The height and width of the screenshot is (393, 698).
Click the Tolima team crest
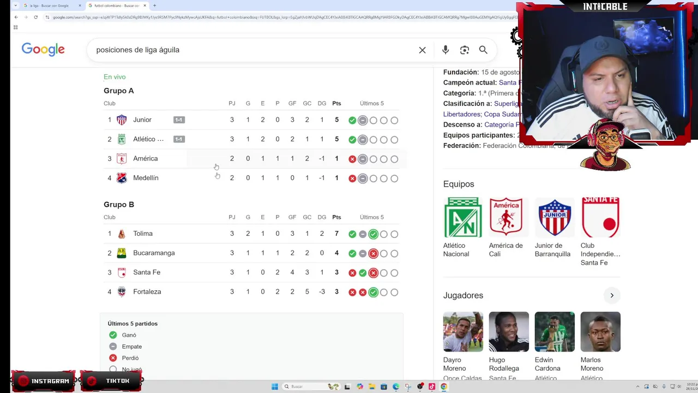(x=122, y=234)
